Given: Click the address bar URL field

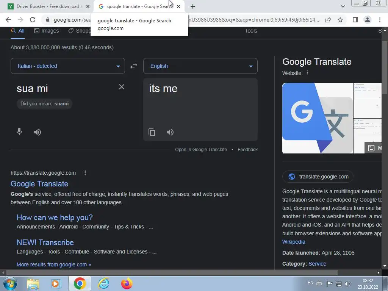Looking at the screenshot, I should (186, 20).
